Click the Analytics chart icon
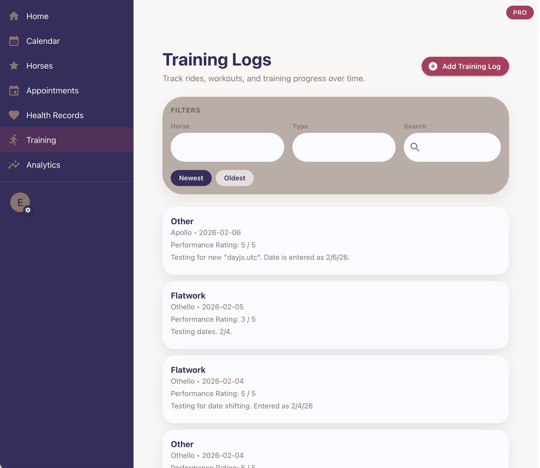The height and width of the screenshot is (468, 540). pos(14,165)
